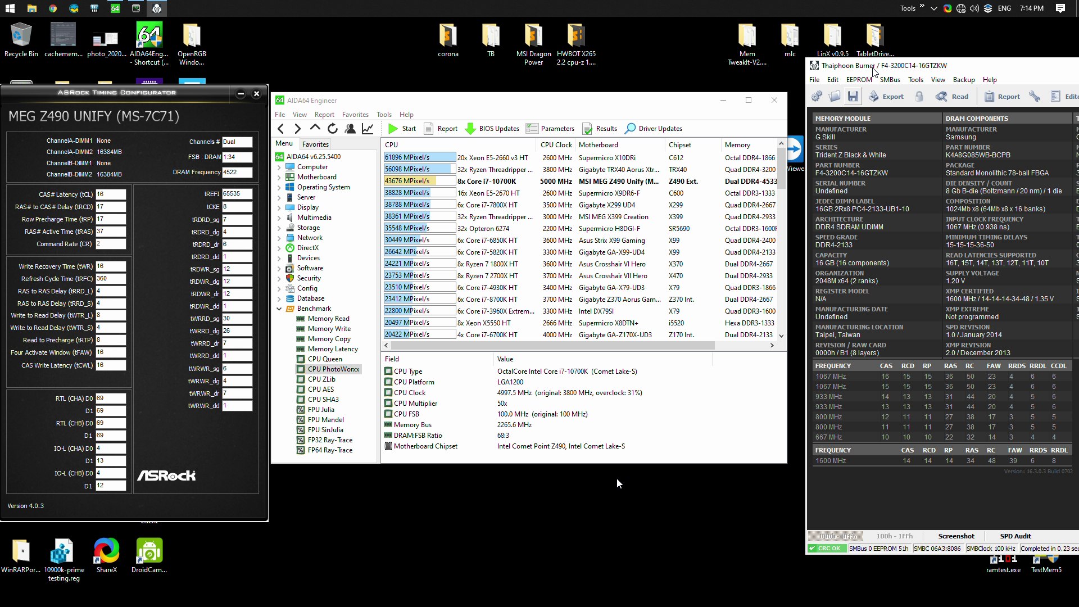Select Memory Latency benchmark in tree
1079x607 pixels.
click(x=333, y=349)
